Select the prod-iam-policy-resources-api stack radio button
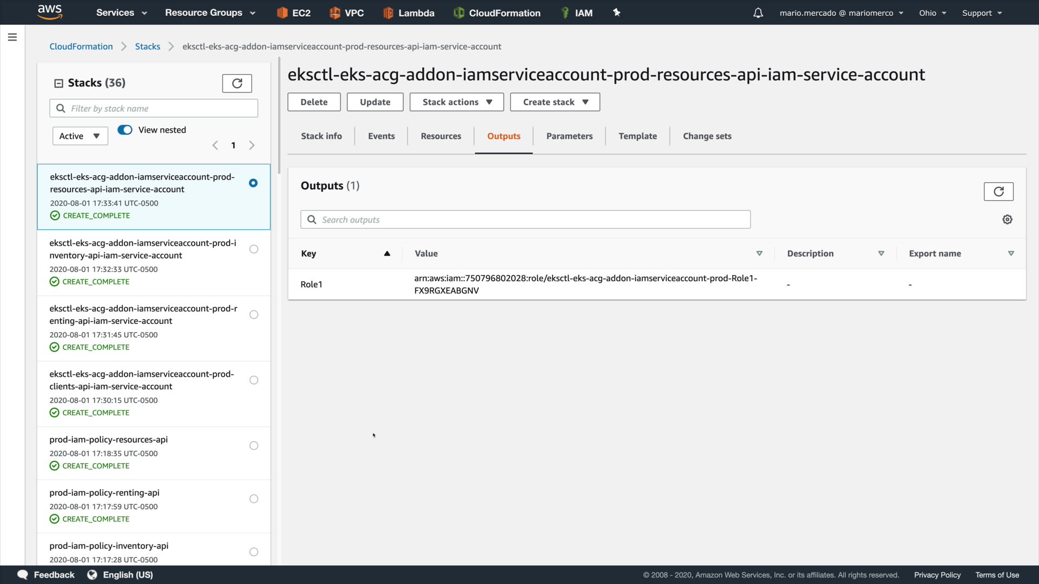Viewport: 1039px width, 584px height. click(x=253, y=446)
